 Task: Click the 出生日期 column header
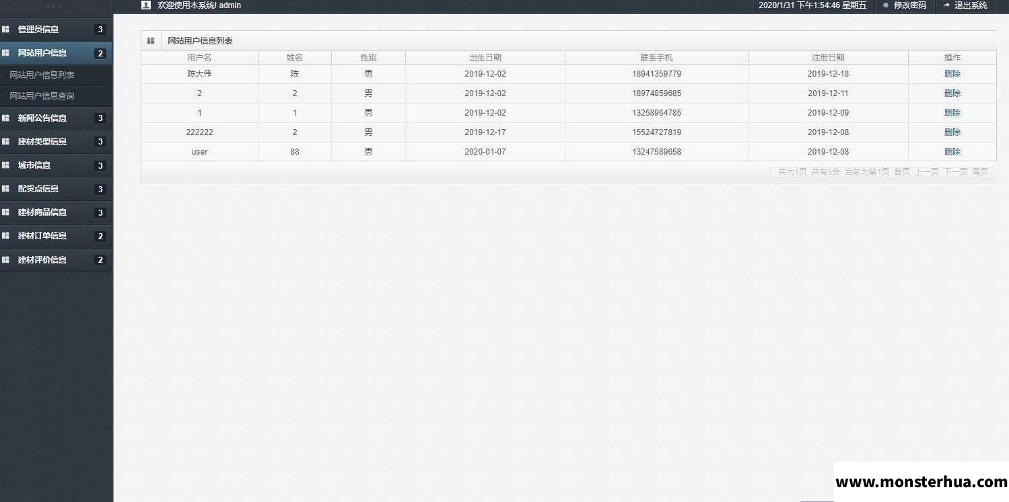485,58
